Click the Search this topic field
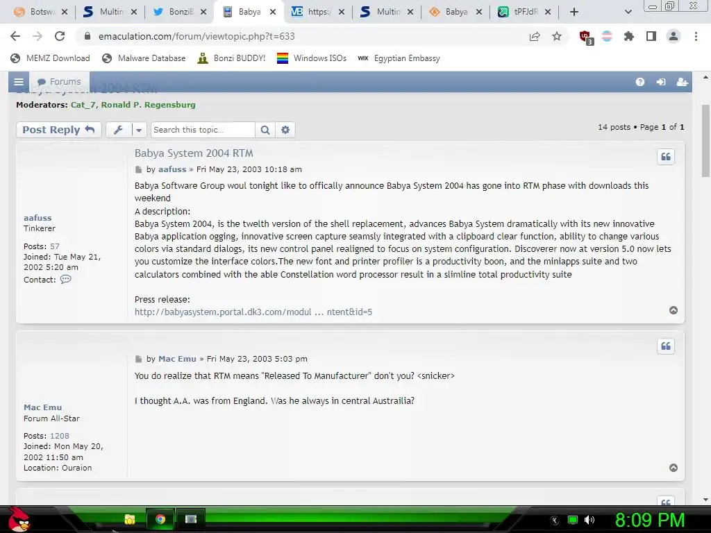Image resolution: width=711 pixels, height=533 pixels. coord(203,130)
